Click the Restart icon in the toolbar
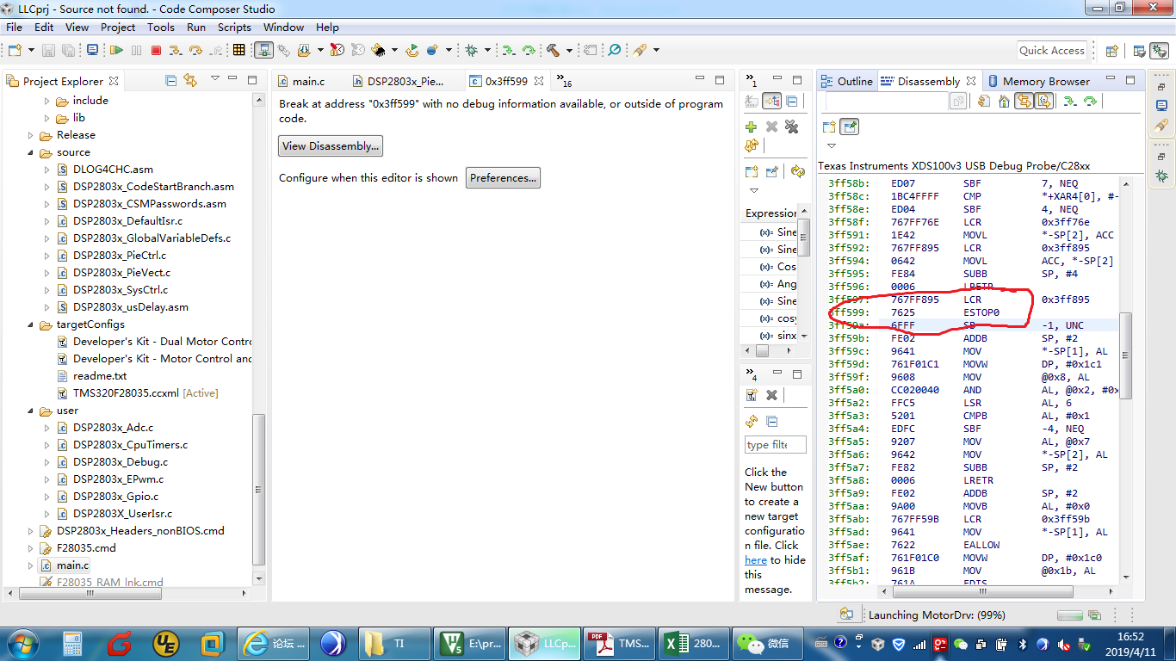1176x661 pixels. click(x=412, y=50)
